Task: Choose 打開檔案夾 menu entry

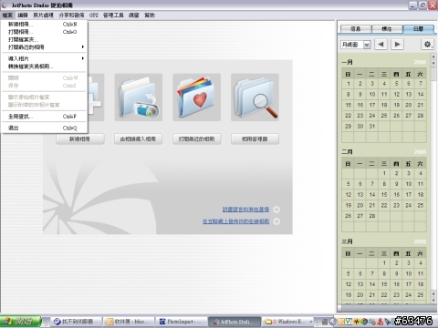Action: click(x=45, y=40)
